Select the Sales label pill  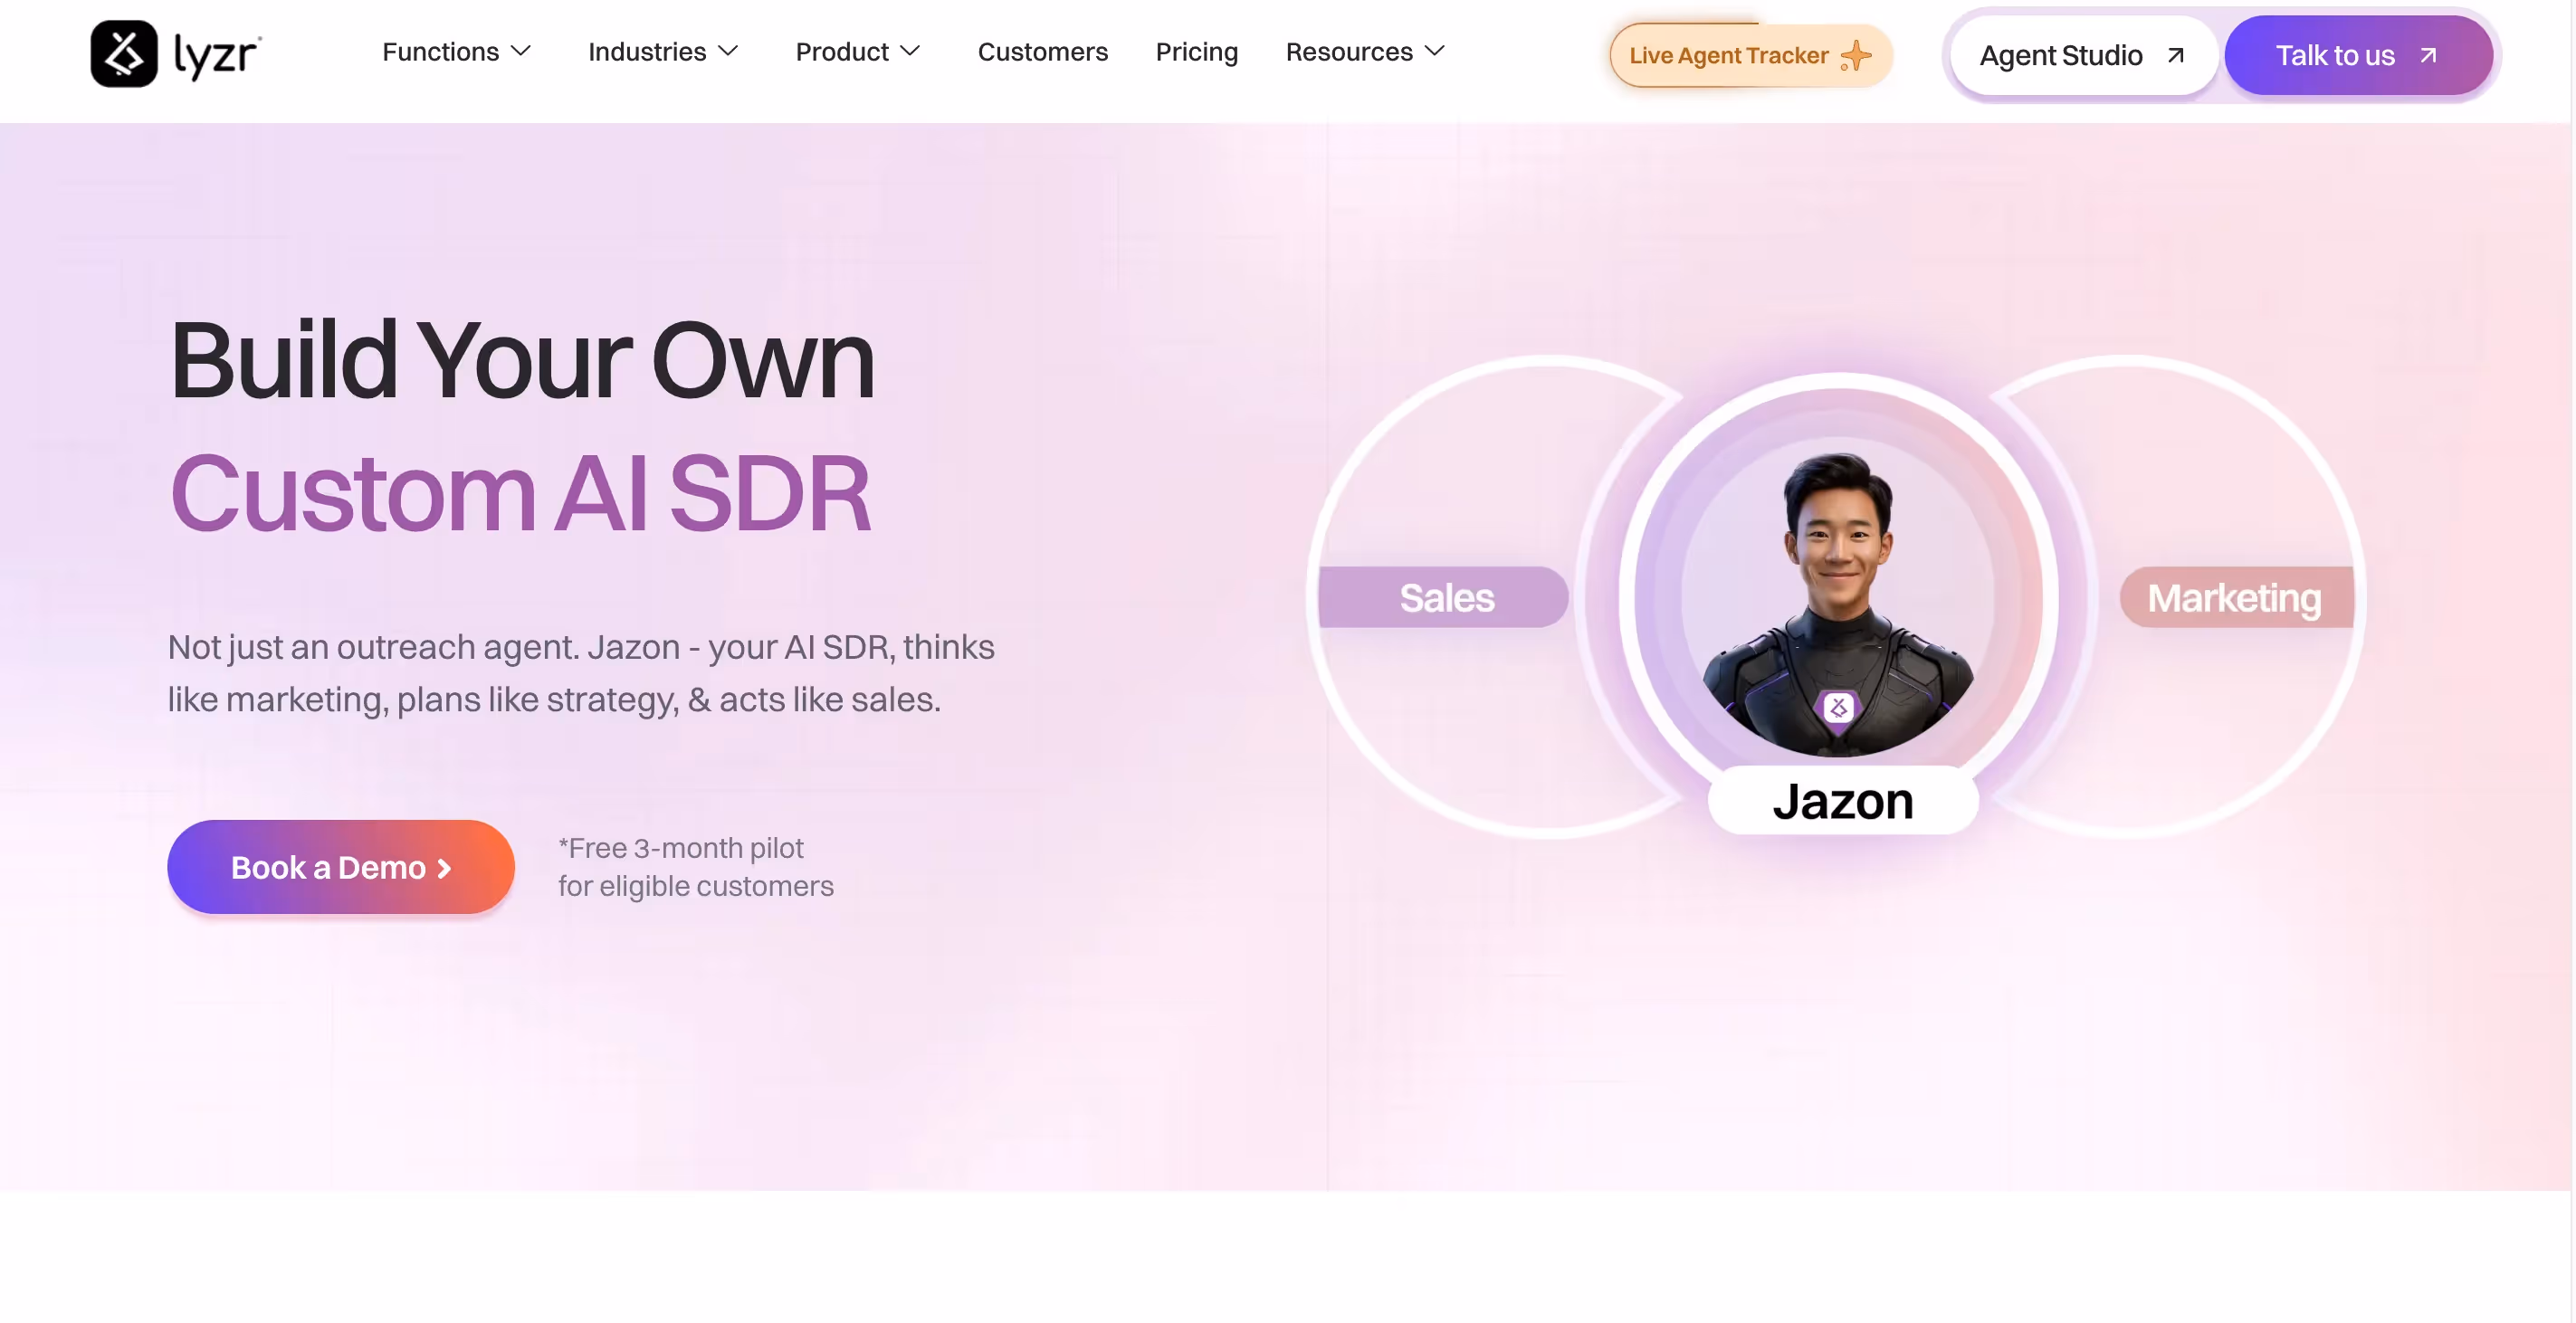1445,597
